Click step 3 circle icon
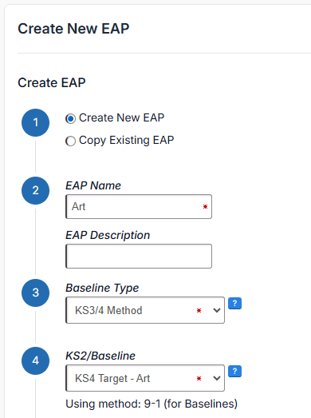The width and height of the screenshot is (311, 418). click(35, 293)
